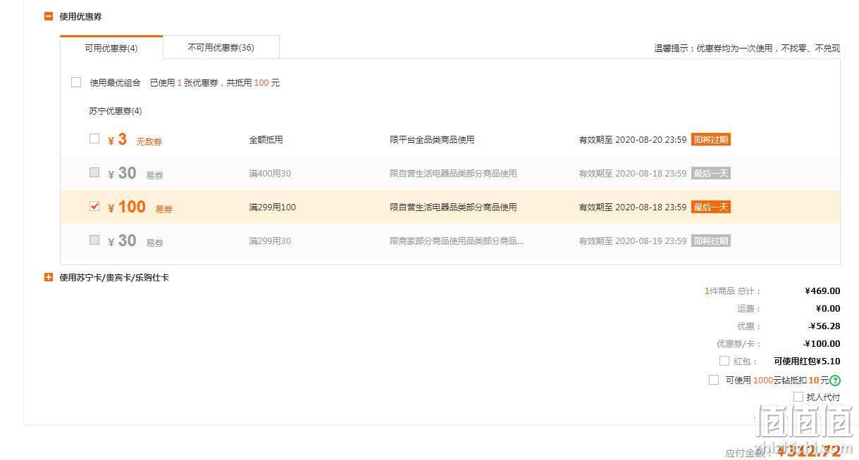This screenshot has width=859, height=460.
Task: Tick the ¥30 满299用30 coupon checkbox
Action: (x=94, y=240)
